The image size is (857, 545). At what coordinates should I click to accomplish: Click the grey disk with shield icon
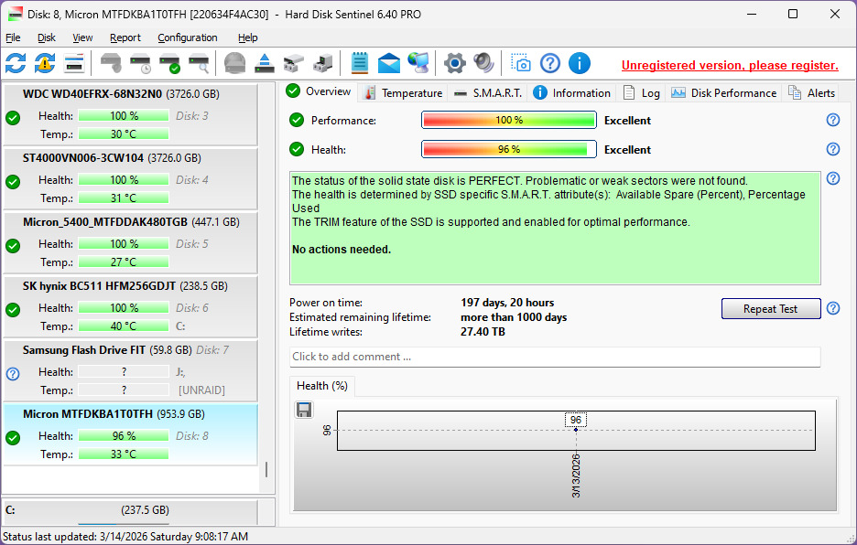coord(112,63)
